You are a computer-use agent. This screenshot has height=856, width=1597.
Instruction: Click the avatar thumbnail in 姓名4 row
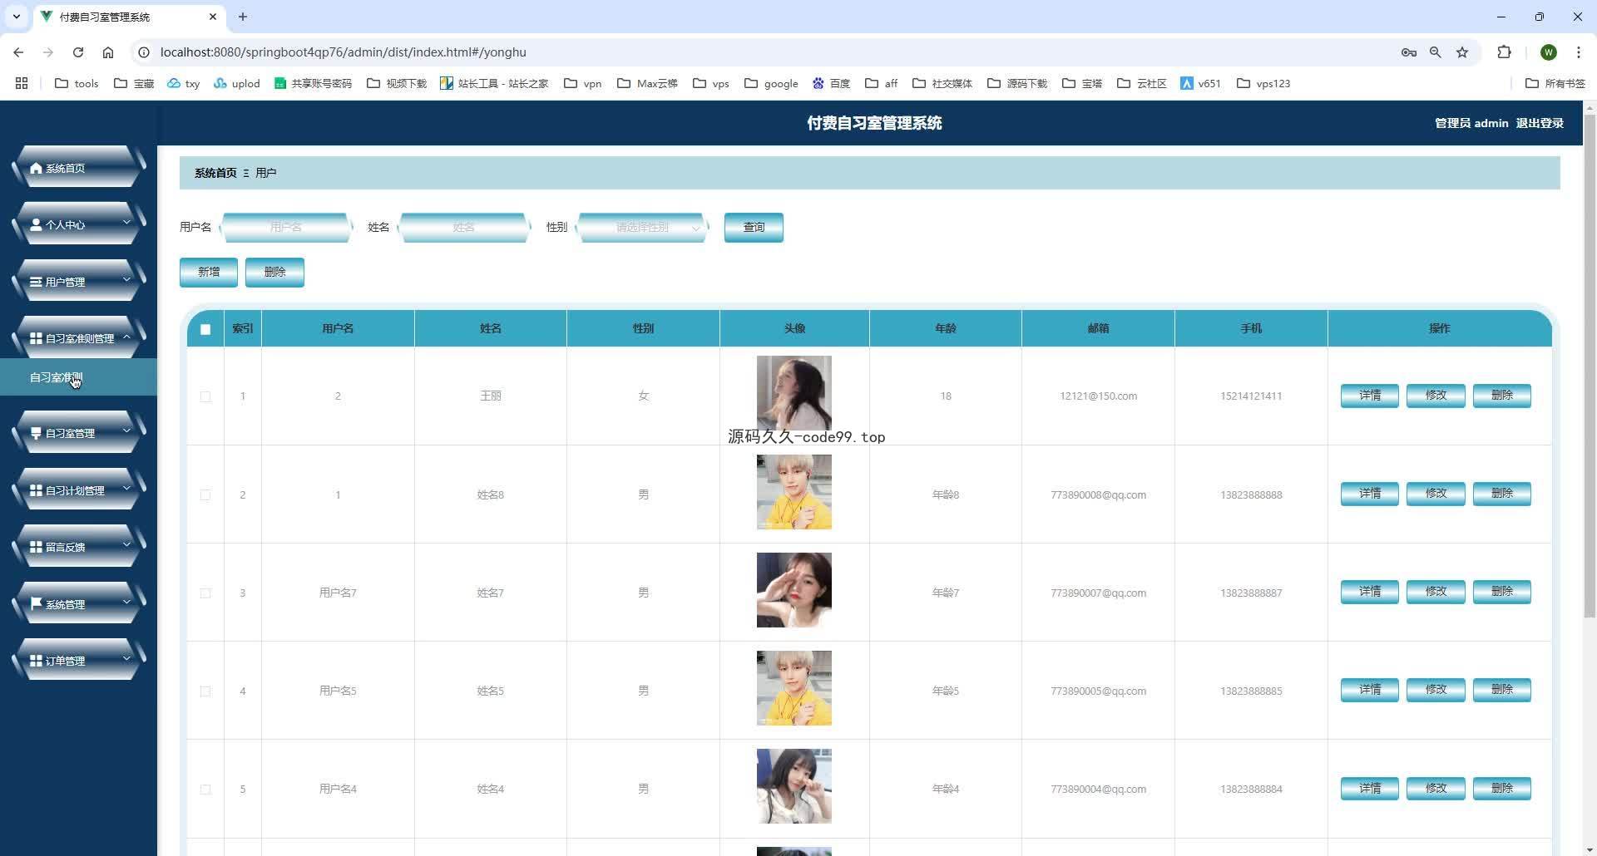pyautogui.click(x=794, y=786)
